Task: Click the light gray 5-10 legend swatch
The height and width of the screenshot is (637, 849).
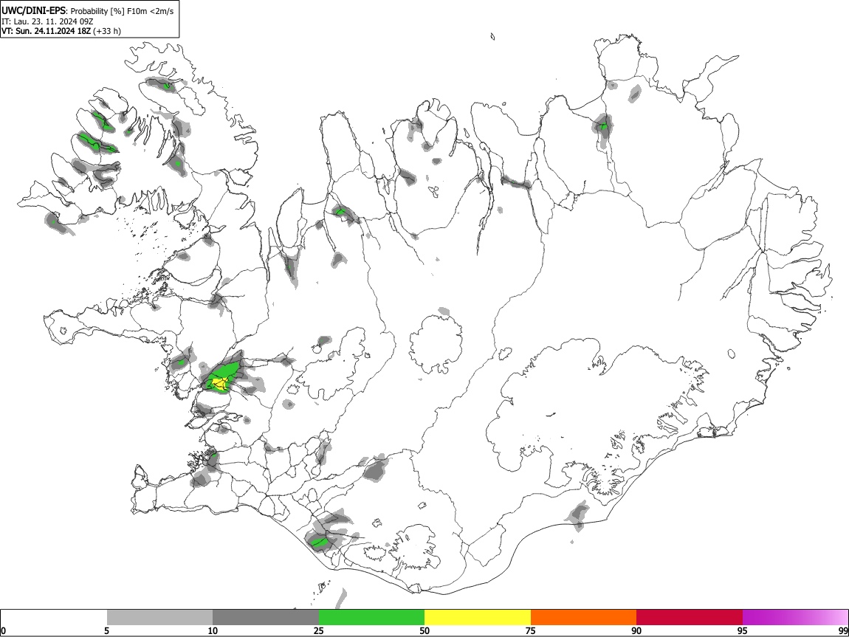Action: 159,618
